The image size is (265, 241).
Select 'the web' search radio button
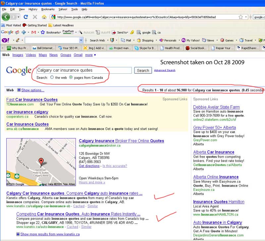point(52,77)
